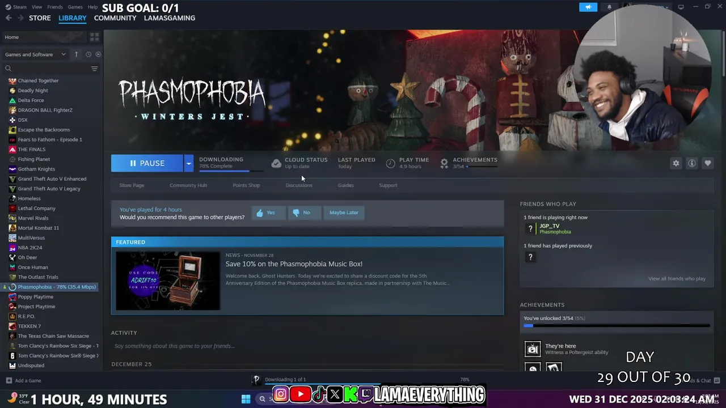Pause the Phasmophobia download
Viewport: 726px width, 408px height.
pyautogui.click(x=147, y=163)
